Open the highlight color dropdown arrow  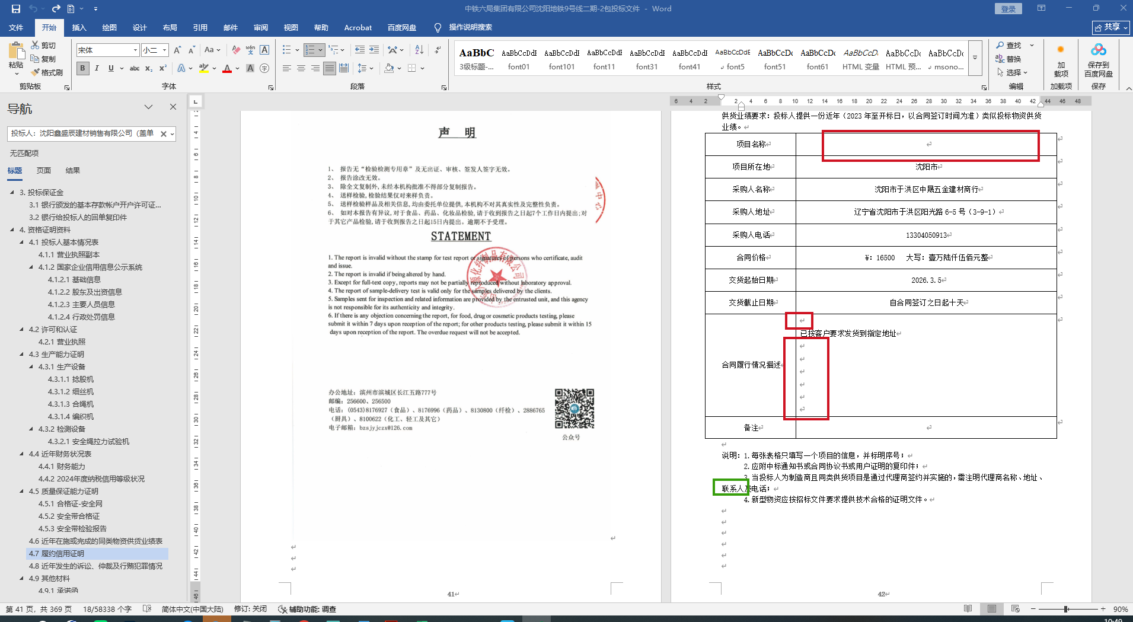pyautogui.click(x=214, y=69)
